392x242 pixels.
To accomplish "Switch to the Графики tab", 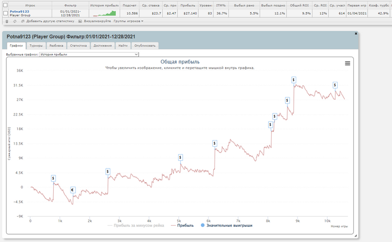I will coord(16,45).
